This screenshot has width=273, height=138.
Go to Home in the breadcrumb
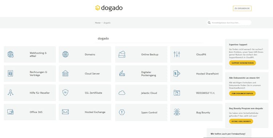pos(98,23)
